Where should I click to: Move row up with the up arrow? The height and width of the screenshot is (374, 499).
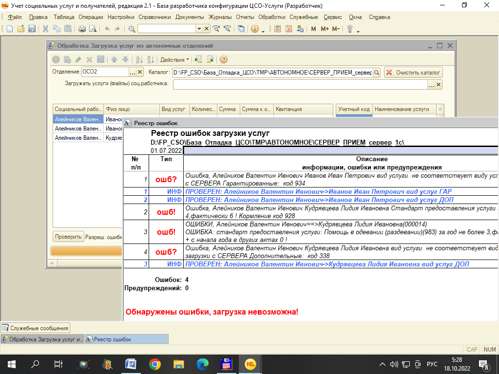(x=114, y=59)
